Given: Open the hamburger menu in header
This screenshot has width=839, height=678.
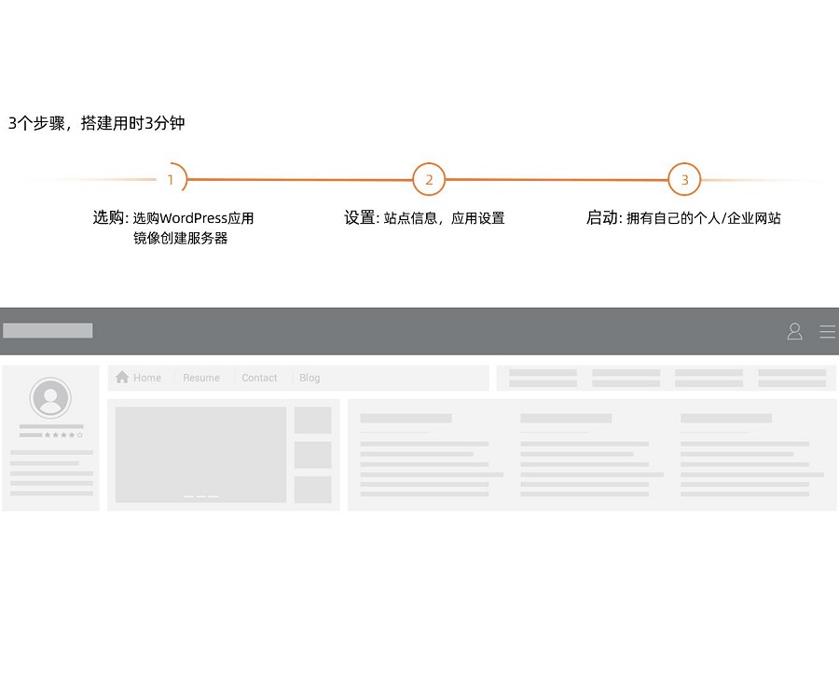Looking at the screenshot, I should (x=827, y=332).
